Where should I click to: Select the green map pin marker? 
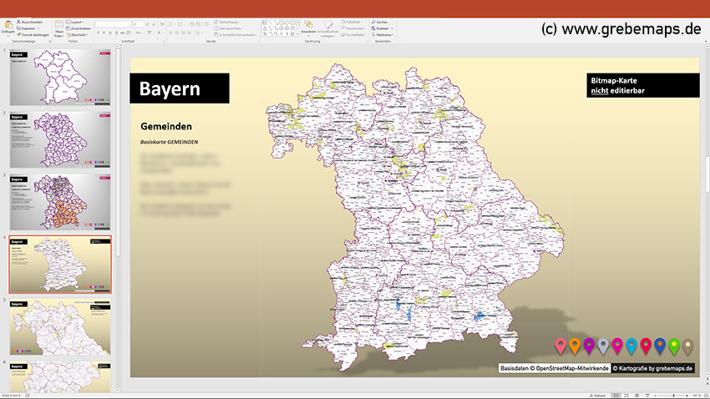[x=674, y=346]
